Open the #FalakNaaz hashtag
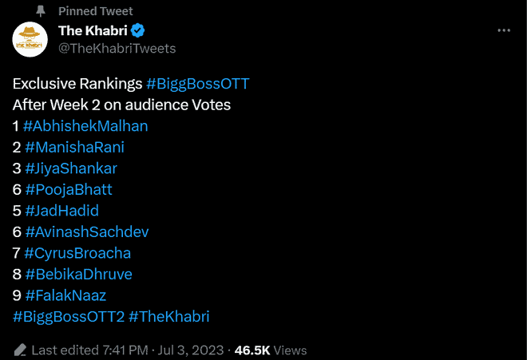Image resolution: width=527 pixels, height=360 pixels. [65, 295]
